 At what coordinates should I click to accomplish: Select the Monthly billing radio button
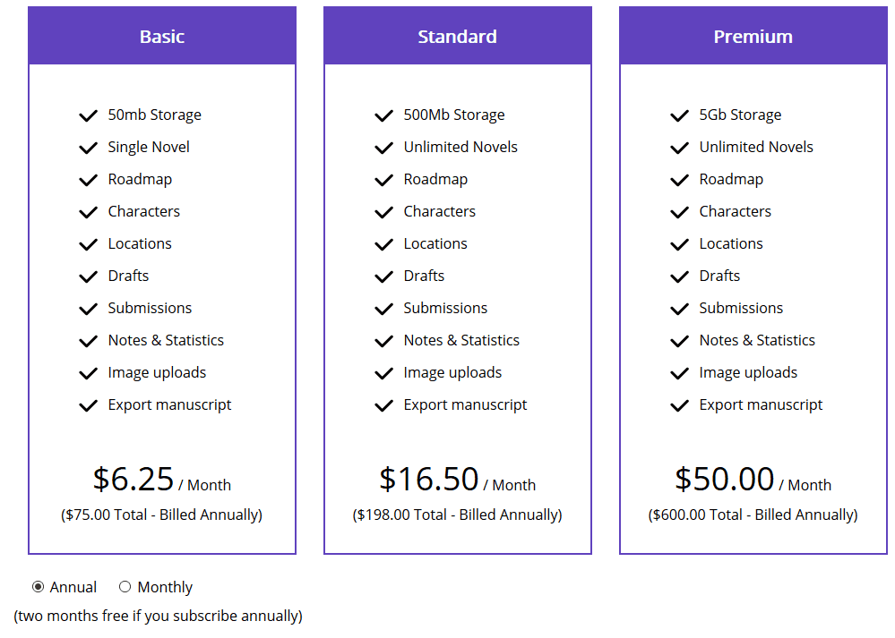point(125,587)
